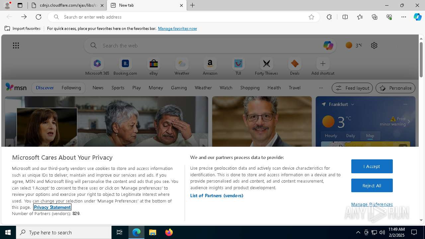Open the Shopping category

(x=250, y=88)
